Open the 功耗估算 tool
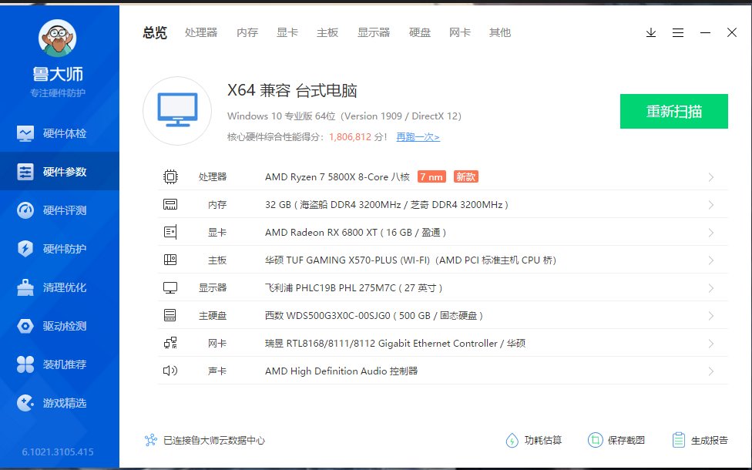This screenshot has height=470, width=752. [534, 440]
